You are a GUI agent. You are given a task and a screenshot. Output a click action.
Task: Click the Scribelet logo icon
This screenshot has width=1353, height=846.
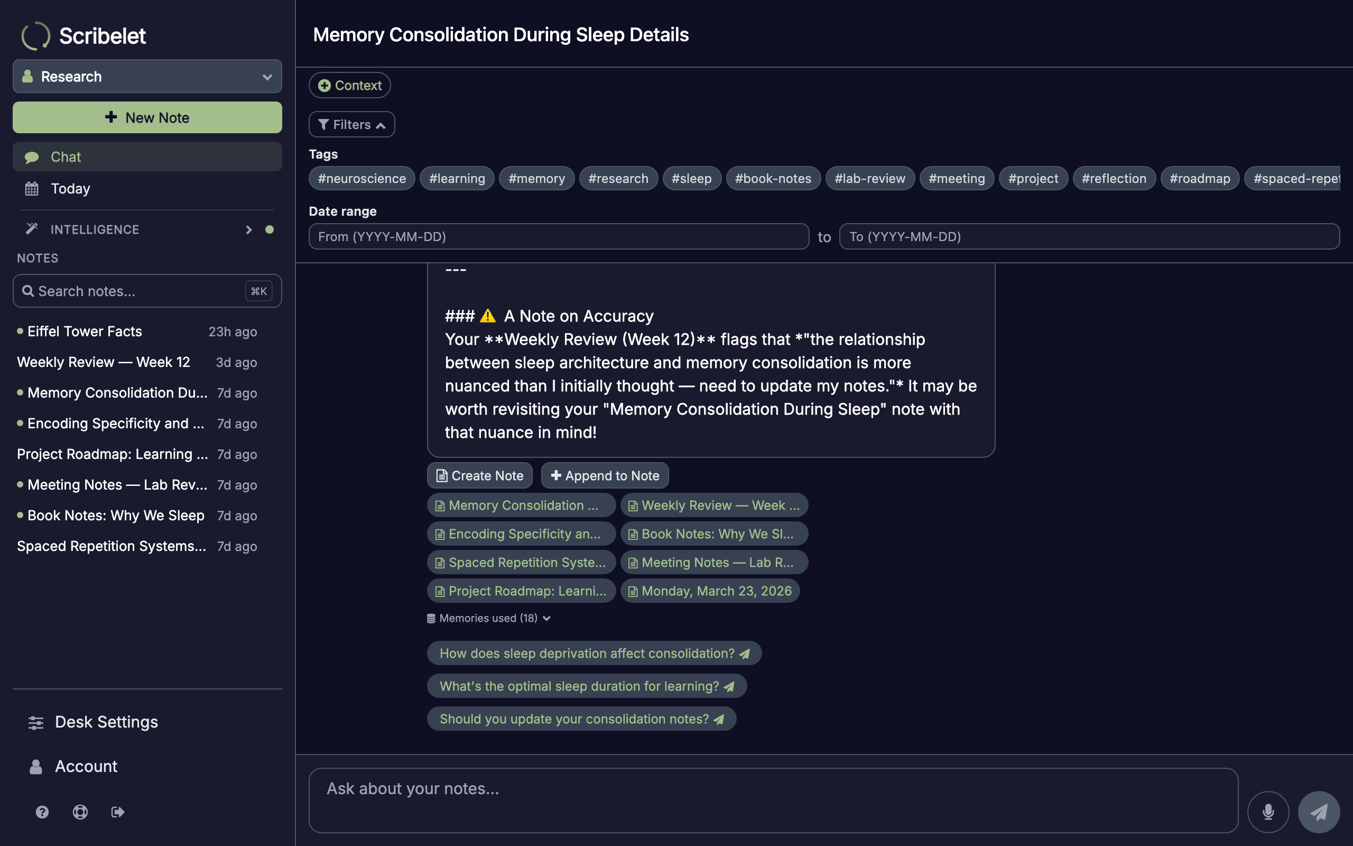pos(36,36)
